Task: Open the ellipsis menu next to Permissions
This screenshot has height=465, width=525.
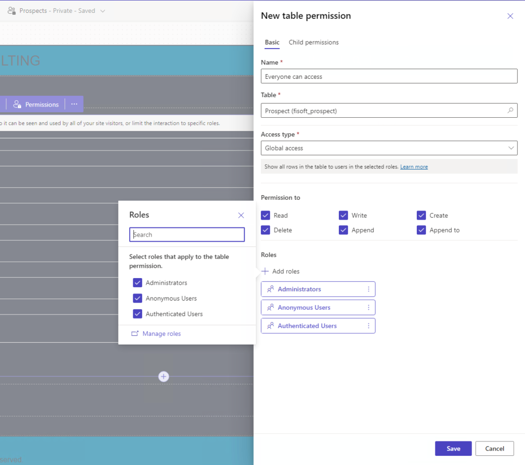Action: (74, 104)
